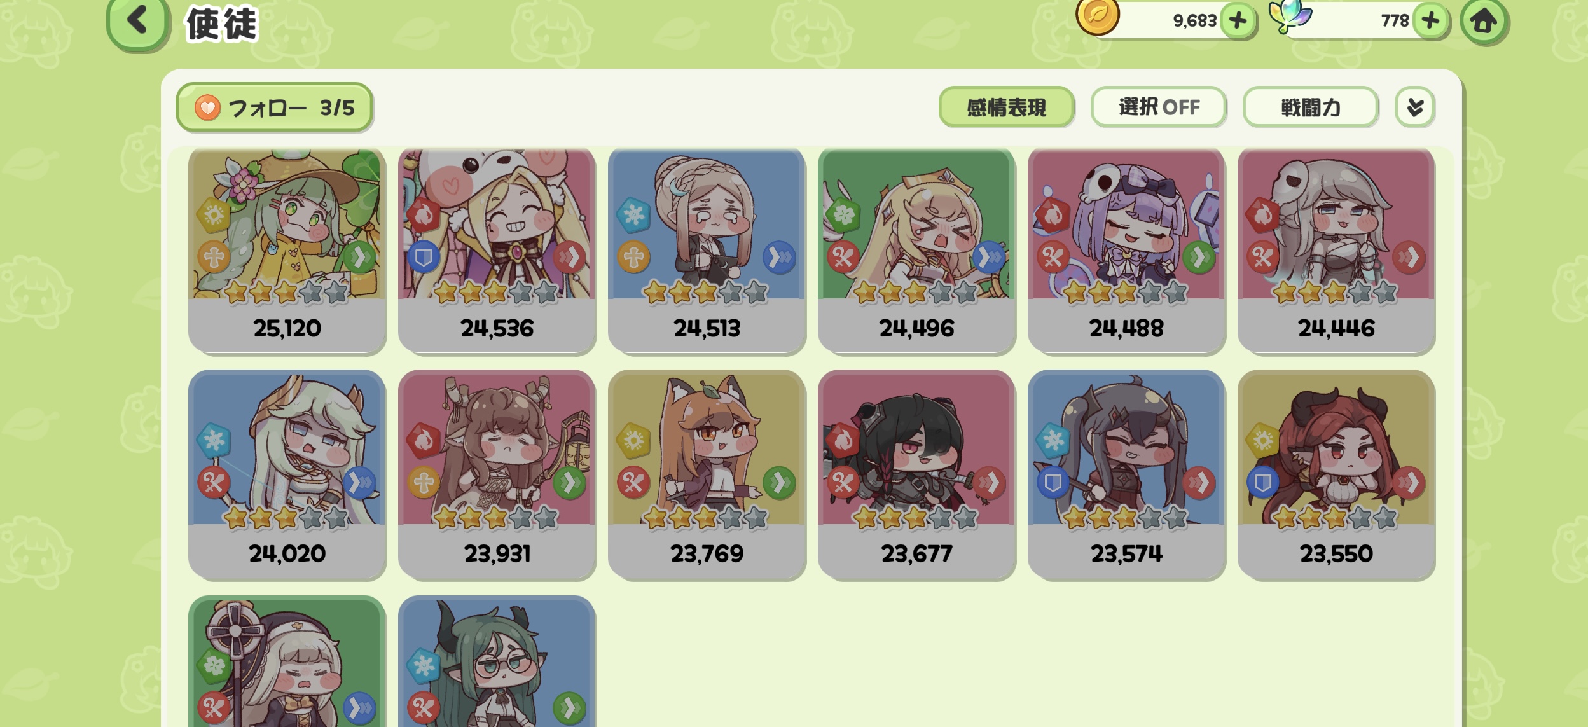Choose the black-haired apostle with 23,677

[916, 475]
